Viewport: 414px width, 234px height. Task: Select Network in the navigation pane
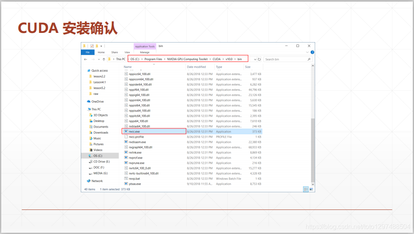pyautogui.click(x=95, y=181)
